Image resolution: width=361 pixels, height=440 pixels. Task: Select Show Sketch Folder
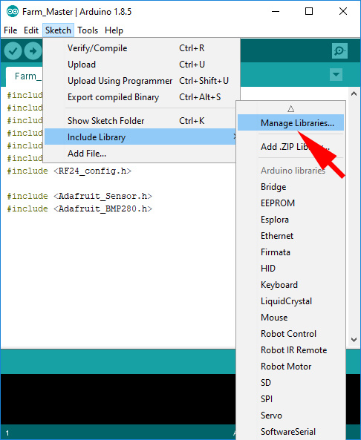[140, 121]
